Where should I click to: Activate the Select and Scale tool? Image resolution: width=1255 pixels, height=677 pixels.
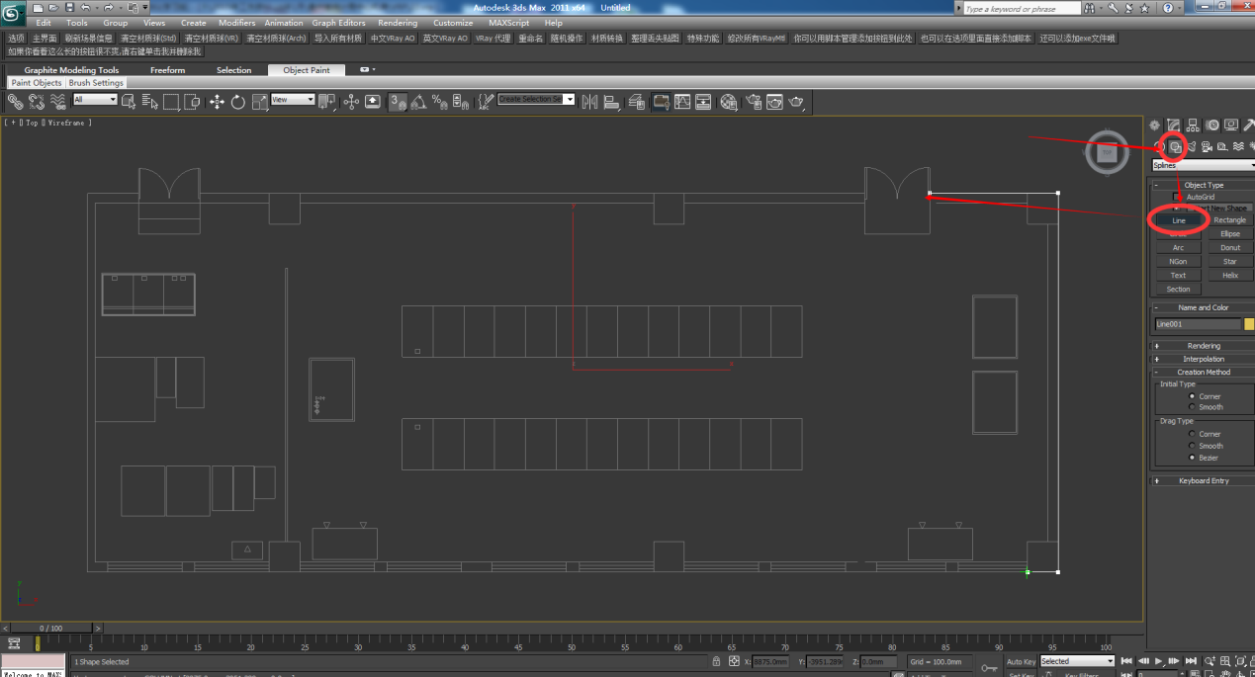pos(260,101)
